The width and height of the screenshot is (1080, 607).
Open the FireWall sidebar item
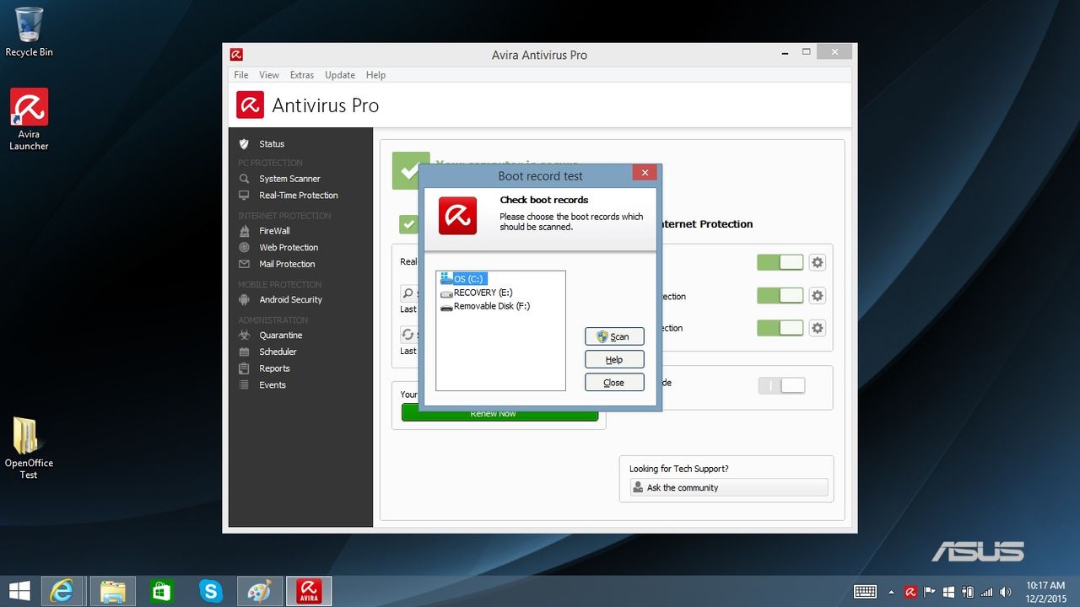click(265, 231)
